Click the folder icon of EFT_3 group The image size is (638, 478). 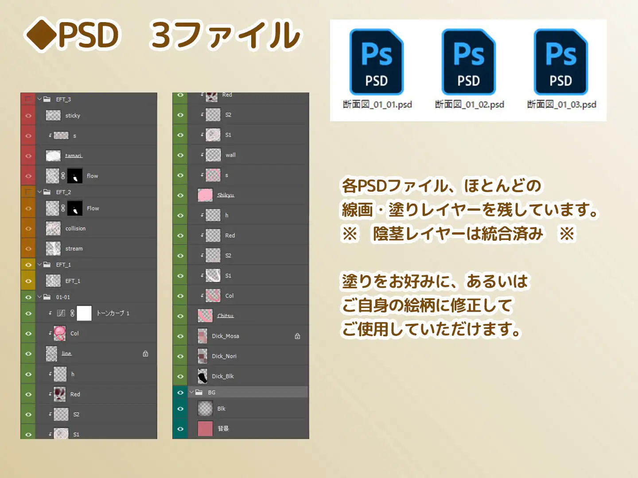click(x=47, y=99)
